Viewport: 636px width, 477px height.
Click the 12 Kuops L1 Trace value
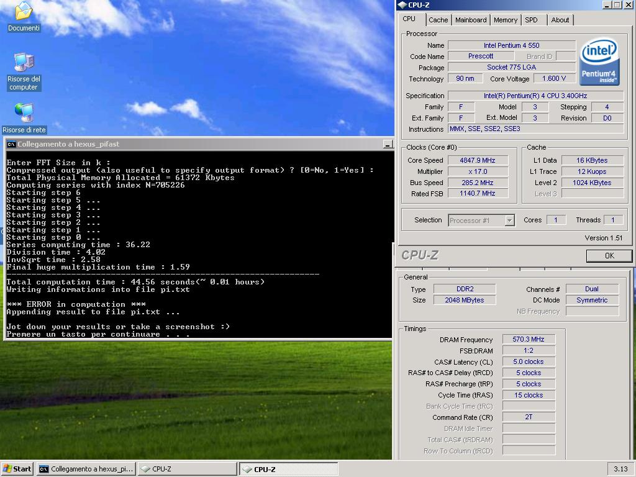[x=592, y=171]
